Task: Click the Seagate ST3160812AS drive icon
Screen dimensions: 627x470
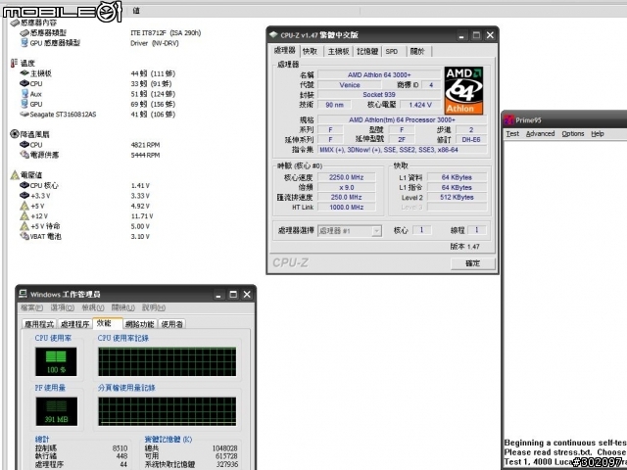Action: [24, 115]
